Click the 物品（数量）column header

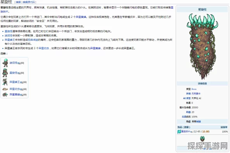click(184, 127)
